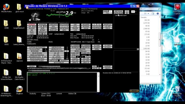Open the glich movil folder icon

click(19, 8)
